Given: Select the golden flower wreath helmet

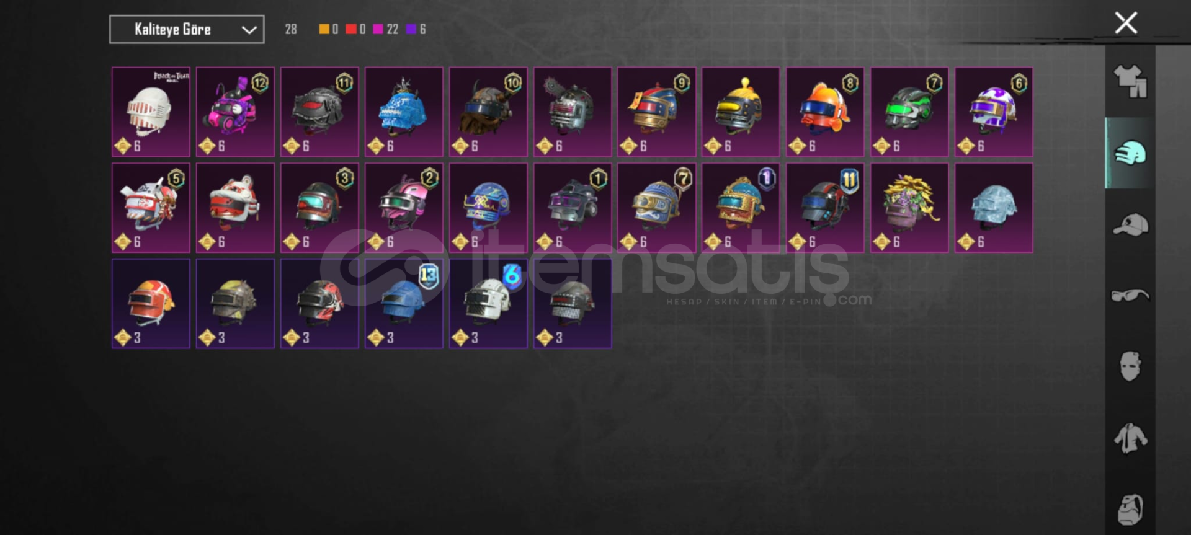Looking at the screenshot, I should (x=909, y=208).
